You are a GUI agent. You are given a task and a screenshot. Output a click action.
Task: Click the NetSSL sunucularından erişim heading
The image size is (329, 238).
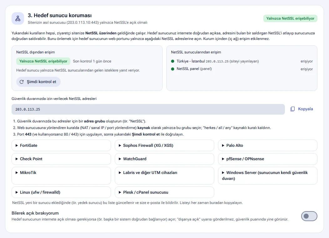pos(196,52)
